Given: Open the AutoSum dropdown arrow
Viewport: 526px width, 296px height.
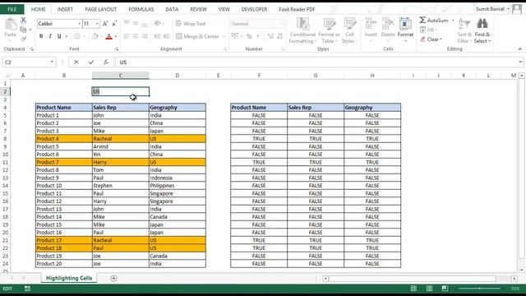Looking at the screenshot, I should click(453, 21).
